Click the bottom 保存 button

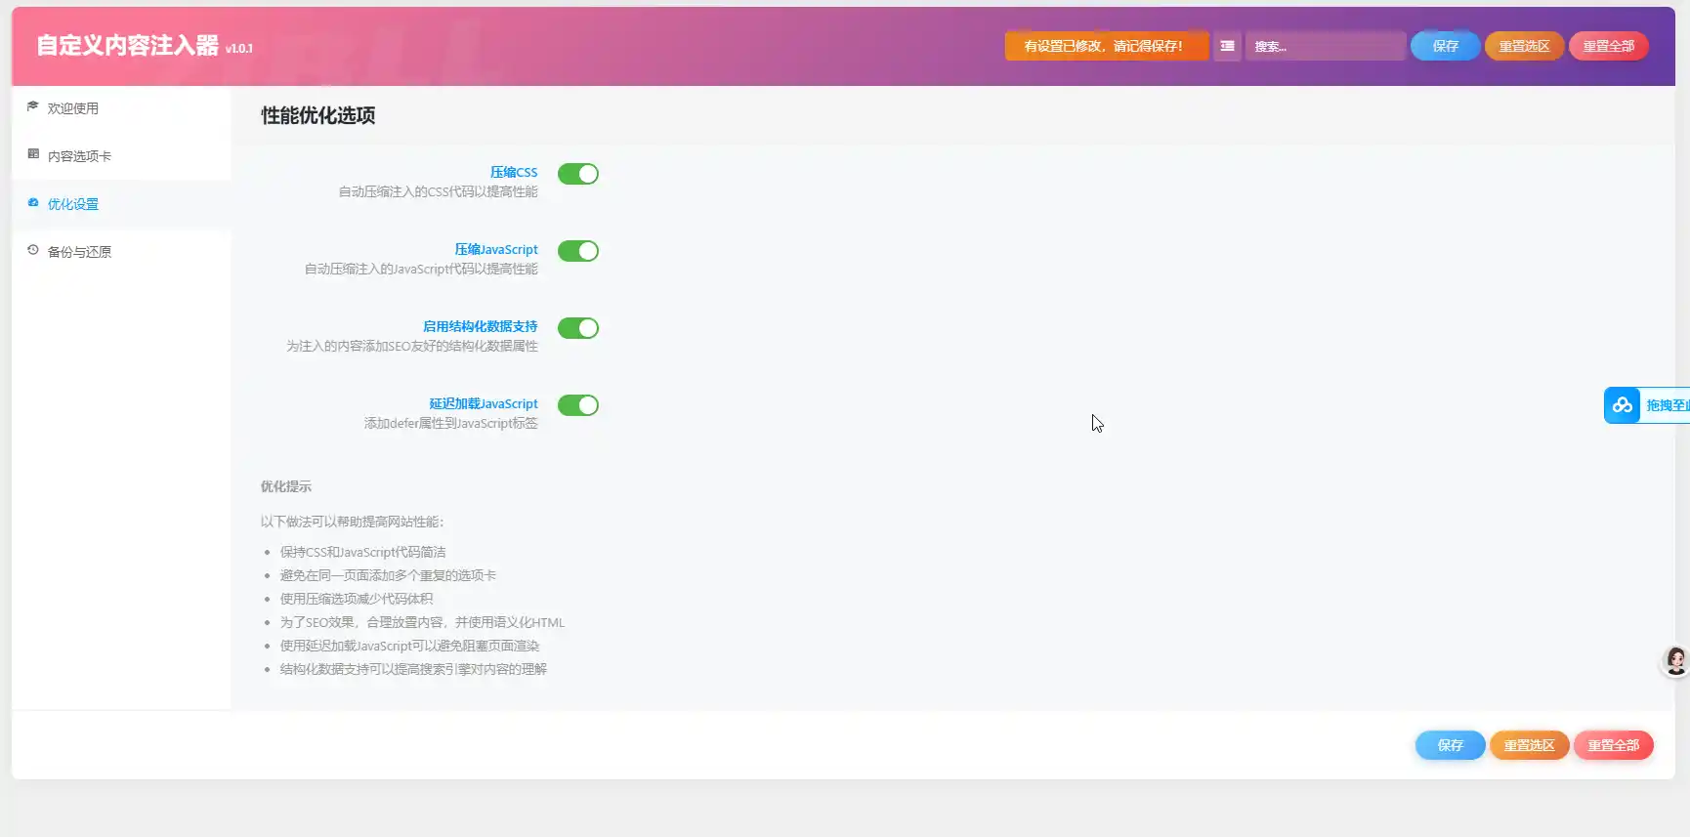1450,745
